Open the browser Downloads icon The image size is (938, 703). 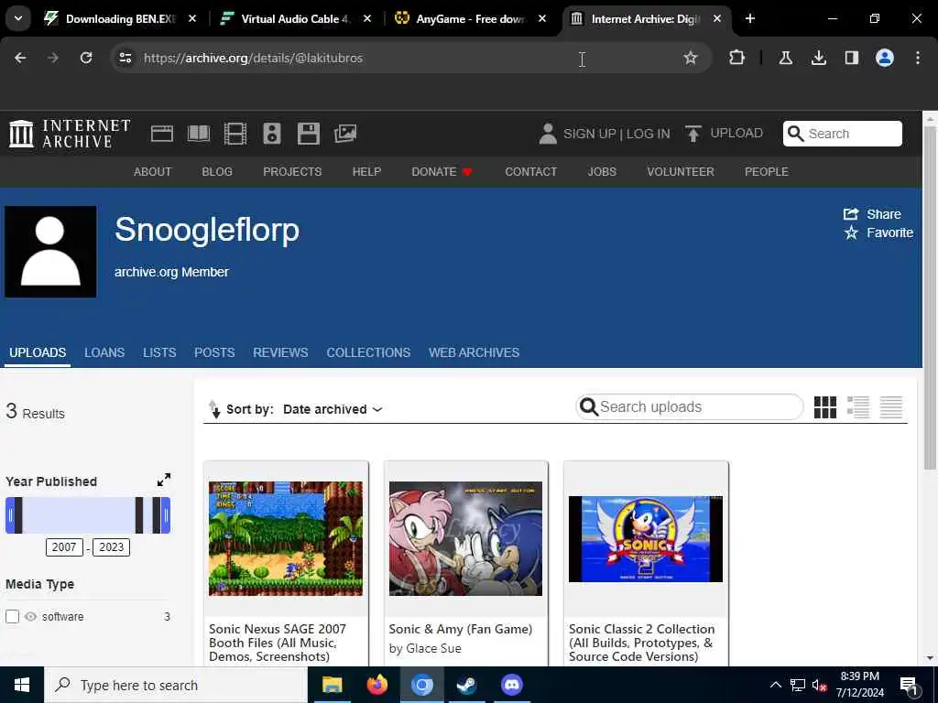pyautogui.click(x=818, y=58)
